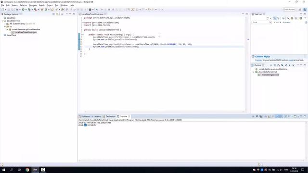This screenshot has width=308, height=173.
Task: Click the Activate... link in Task List
Action: (287, 23)
